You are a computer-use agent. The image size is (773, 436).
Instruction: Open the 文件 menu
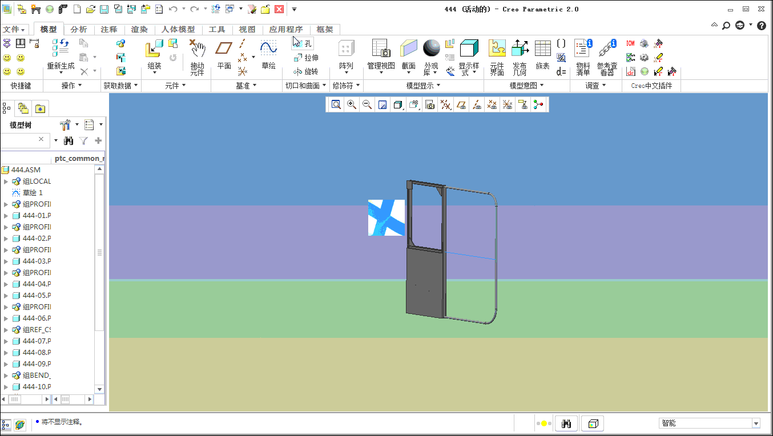pyautogui.click(x=14, y=29)
